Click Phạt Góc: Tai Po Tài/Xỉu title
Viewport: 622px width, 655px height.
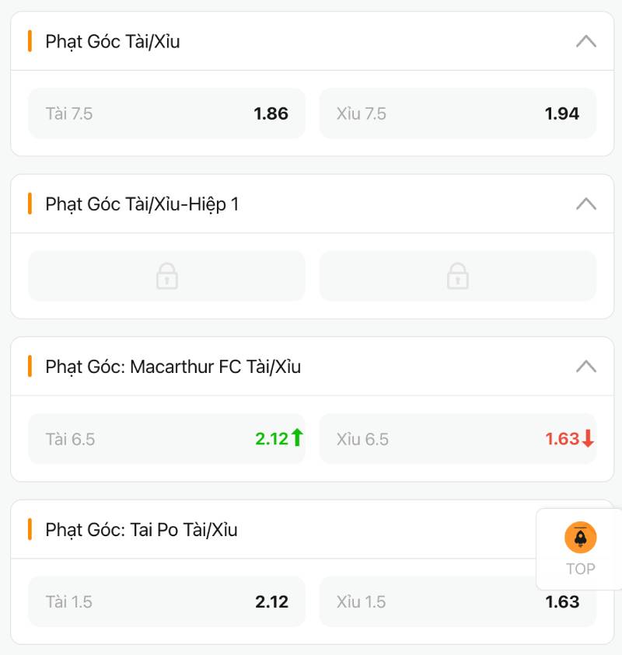pos(142,530)
